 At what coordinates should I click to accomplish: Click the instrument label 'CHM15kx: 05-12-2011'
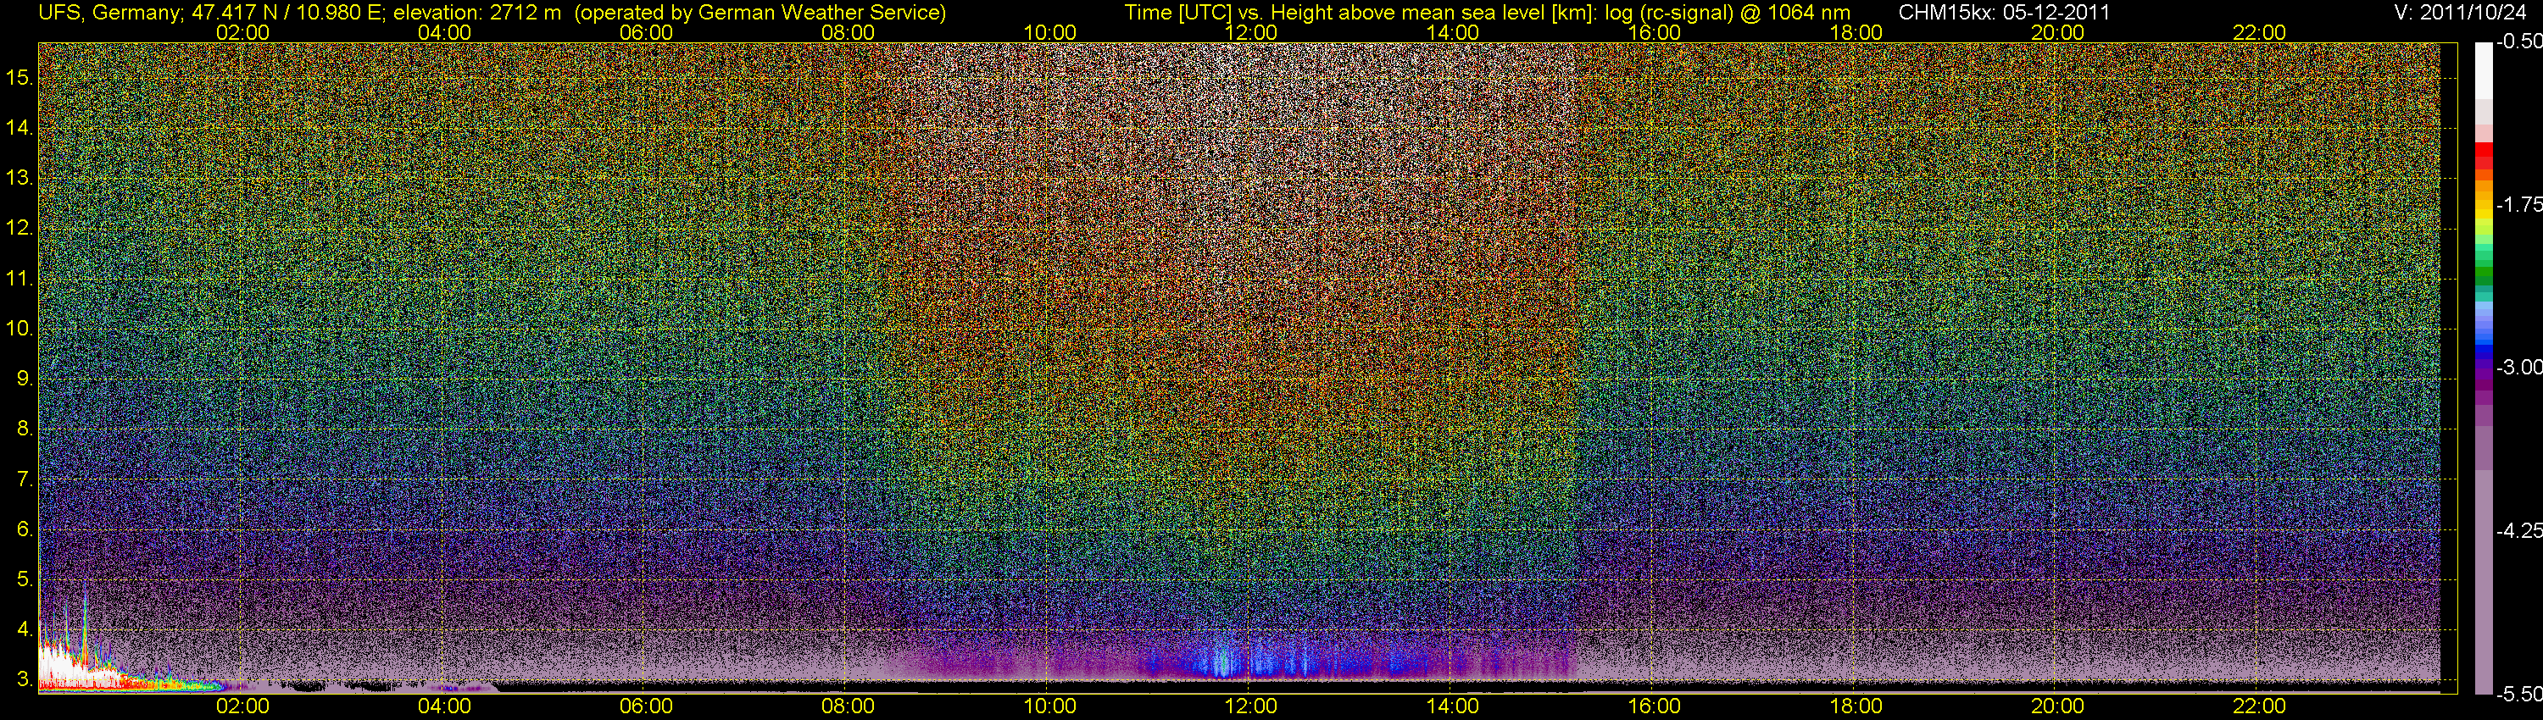[2004, 13]
